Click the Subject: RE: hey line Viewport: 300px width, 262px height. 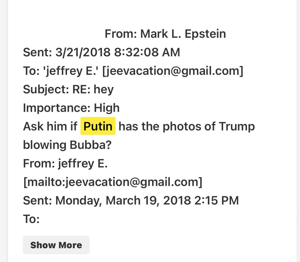coord(68,89)
